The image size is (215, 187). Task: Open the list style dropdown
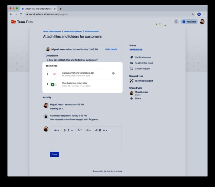coord(88,130)
